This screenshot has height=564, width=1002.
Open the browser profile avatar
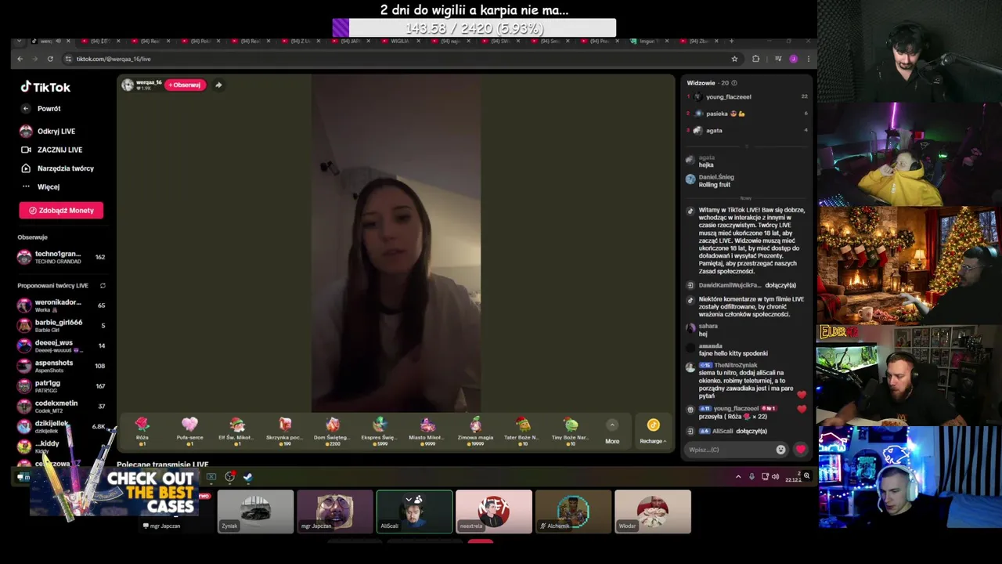coord(793,59)
